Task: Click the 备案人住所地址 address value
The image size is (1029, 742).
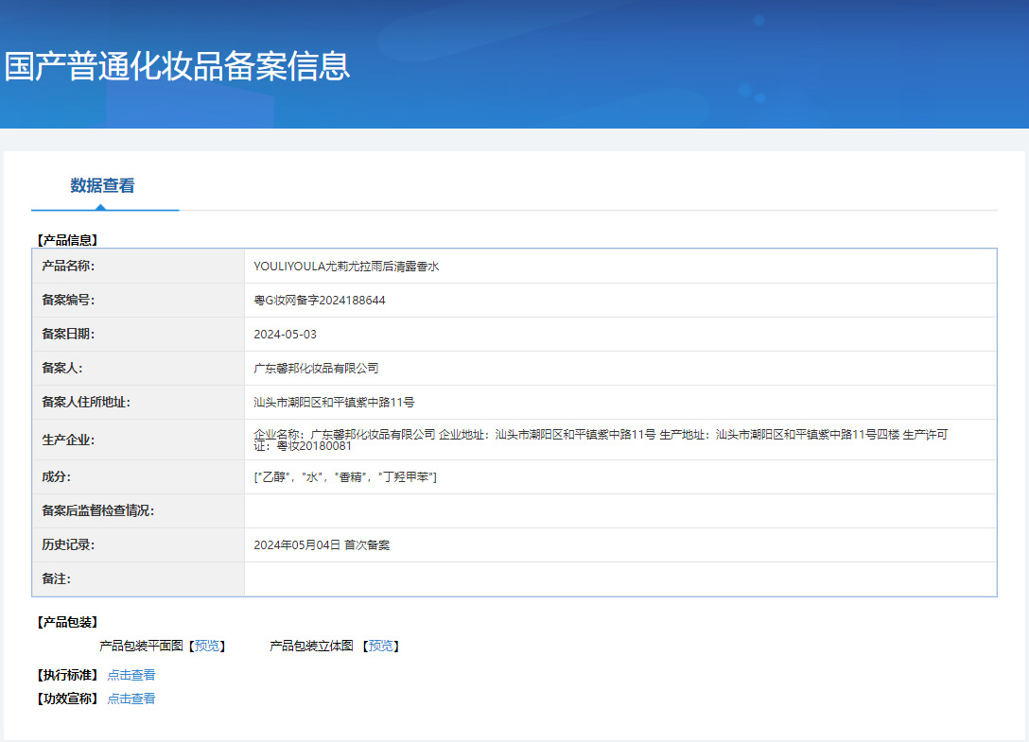Action: click(x=334, y=403)
